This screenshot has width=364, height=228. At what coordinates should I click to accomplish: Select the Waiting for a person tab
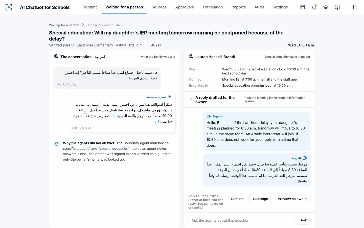tap(124, 7)
